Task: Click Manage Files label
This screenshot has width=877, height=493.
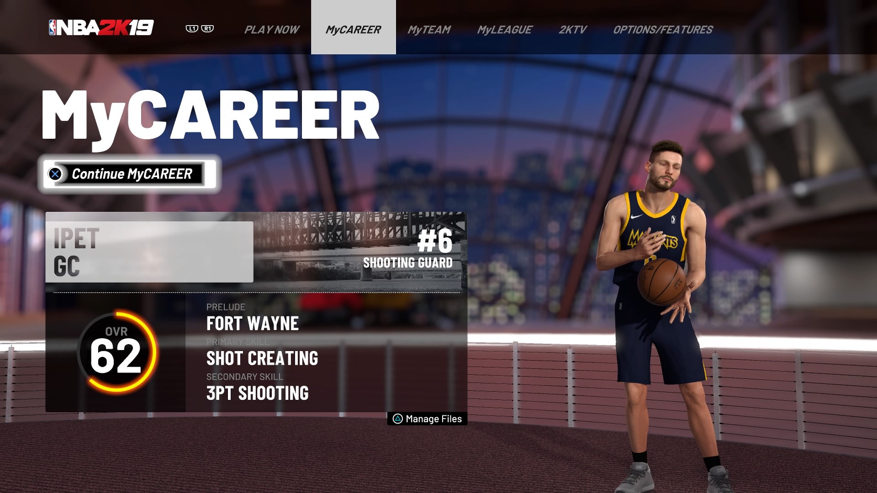Action: [433, 419]
